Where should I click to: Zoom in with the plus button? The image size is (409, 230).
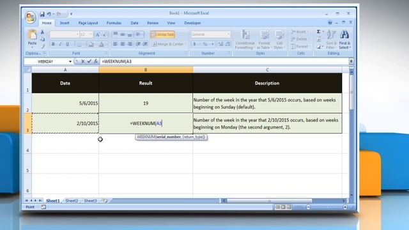click(x=345, y=207)
